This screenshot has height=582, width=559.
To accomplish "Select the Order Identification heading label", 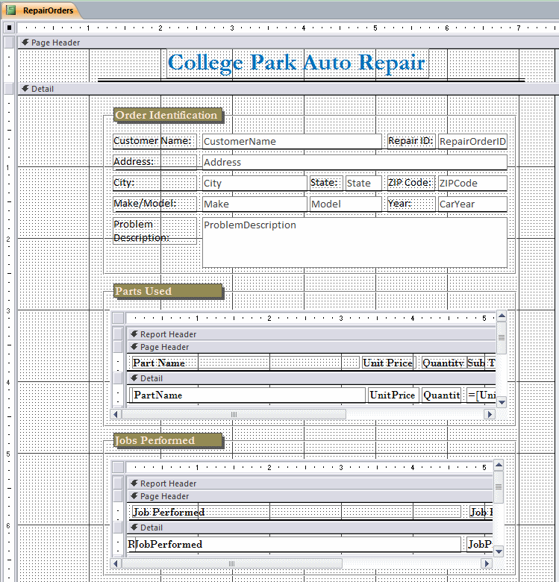I will pyautogui.click(x=168, y=115).
